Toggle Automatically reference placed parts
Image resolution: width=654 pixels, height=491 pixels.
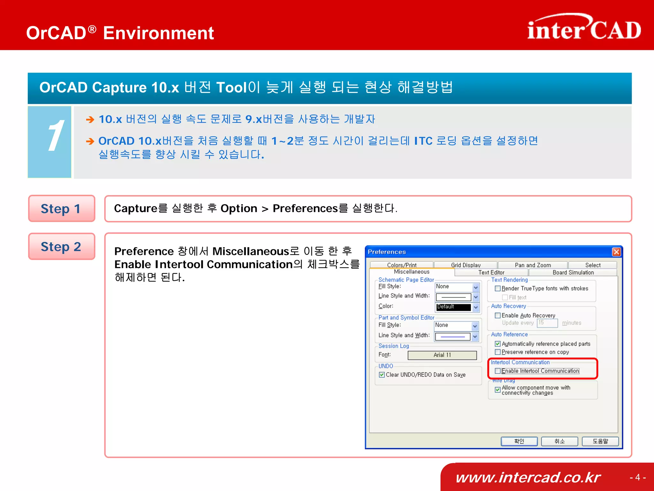pyautogui.click(x=498, y=344)
